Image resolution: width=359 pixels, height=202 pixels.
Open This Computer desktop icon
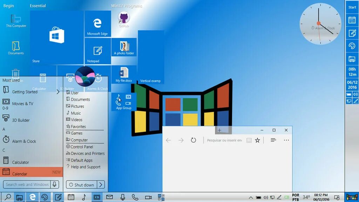[16, 21]
